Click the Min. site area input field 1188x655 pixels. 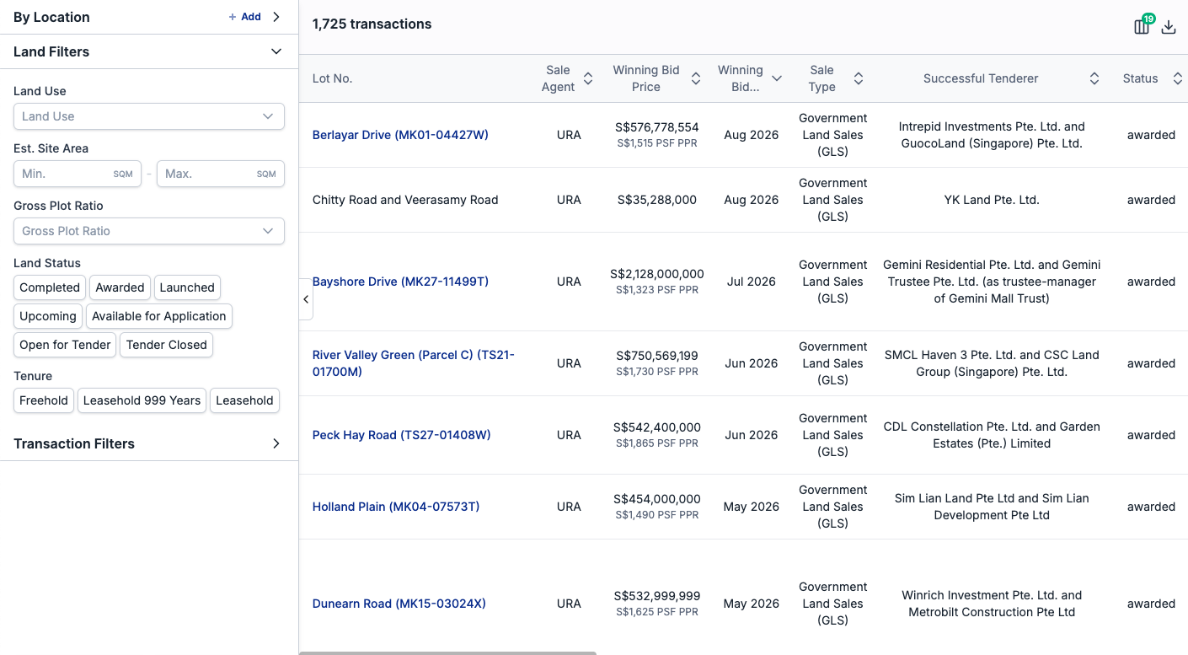point(78,174)
